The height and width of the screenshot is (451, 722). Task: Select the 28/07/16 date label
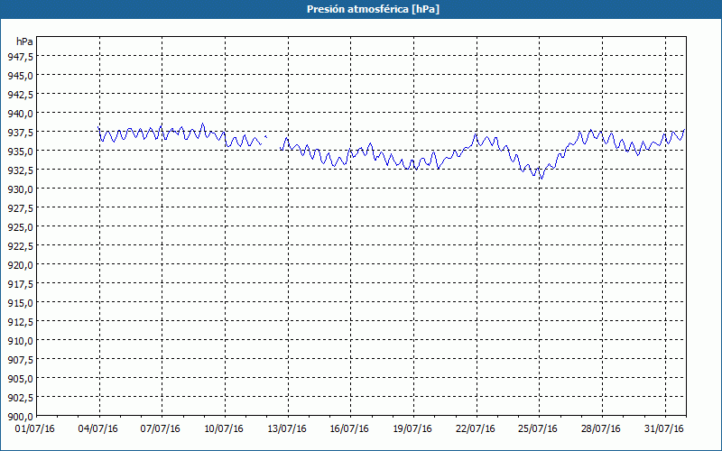click(601, 429)
